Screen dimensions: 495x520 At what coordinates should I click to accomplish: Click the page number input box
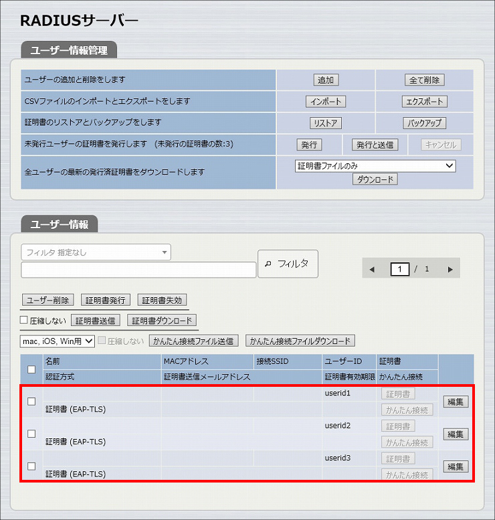(x=400, y=269)
